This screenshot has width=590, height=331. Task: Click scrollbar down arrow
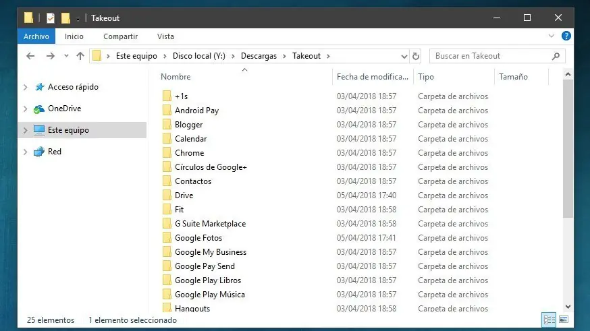[x=568, y=307]
